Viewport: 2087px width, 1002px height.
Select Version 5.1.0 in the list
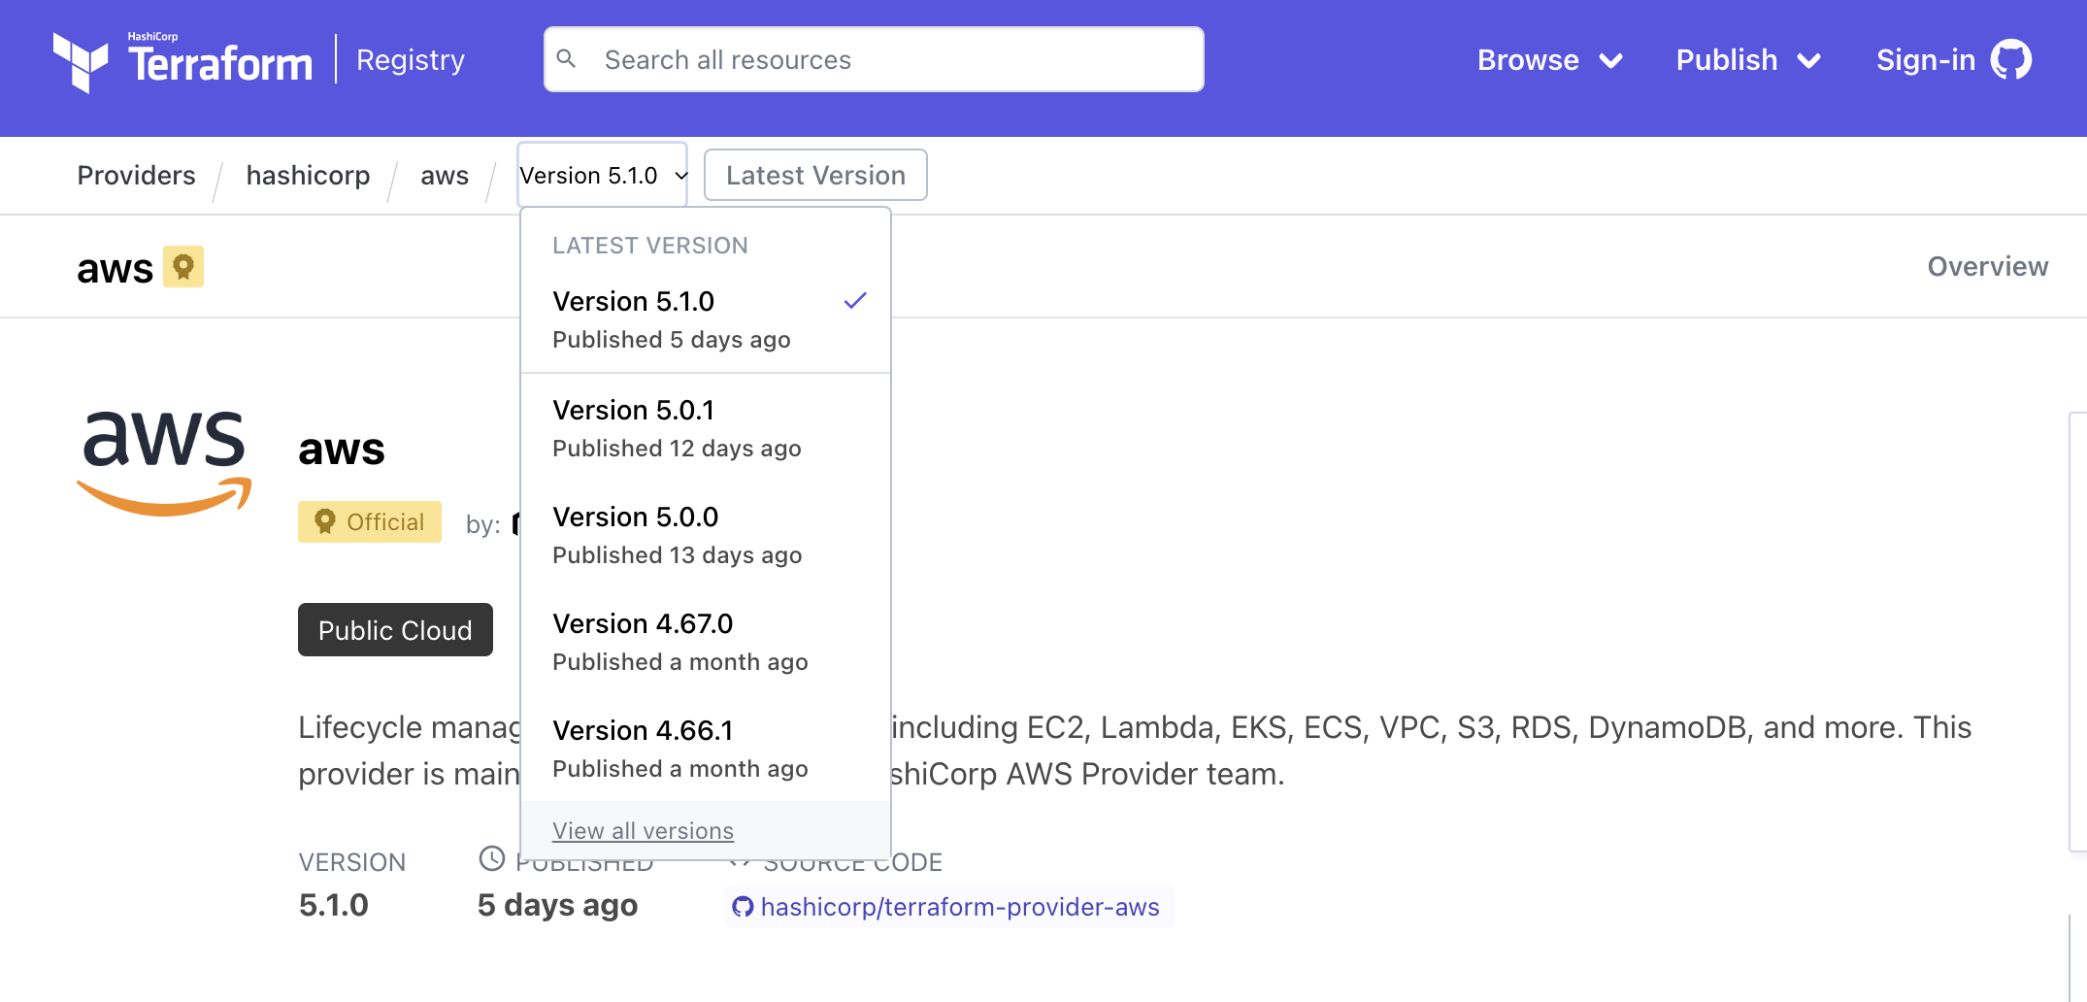706,319
